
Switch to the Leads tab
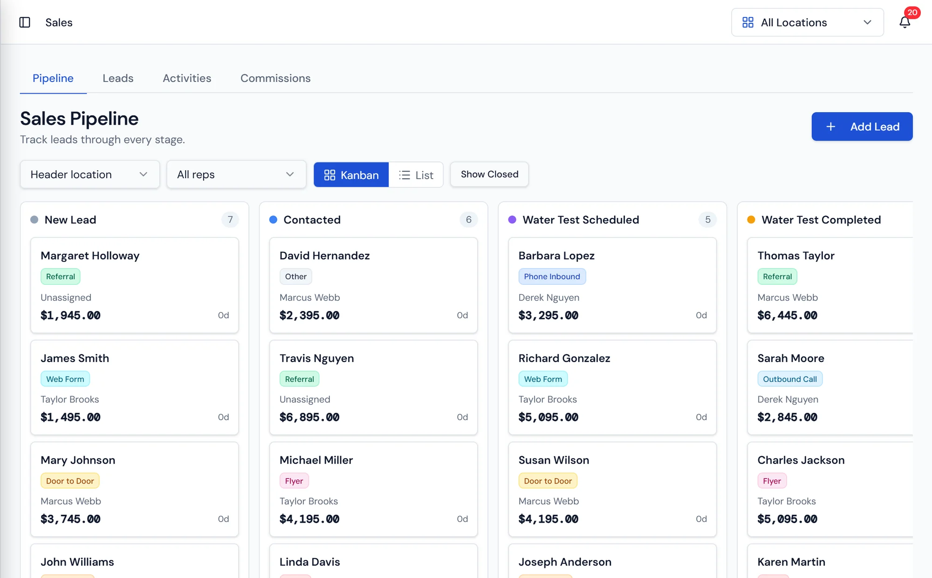point(118,78)
